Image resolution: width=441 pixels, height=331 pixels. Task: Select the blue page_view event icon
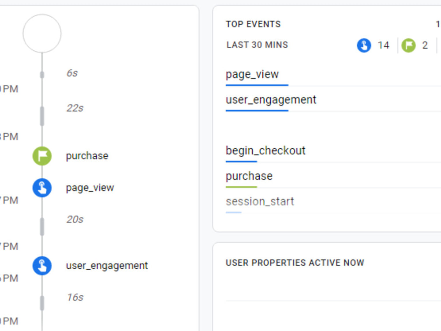pos(42,187)
